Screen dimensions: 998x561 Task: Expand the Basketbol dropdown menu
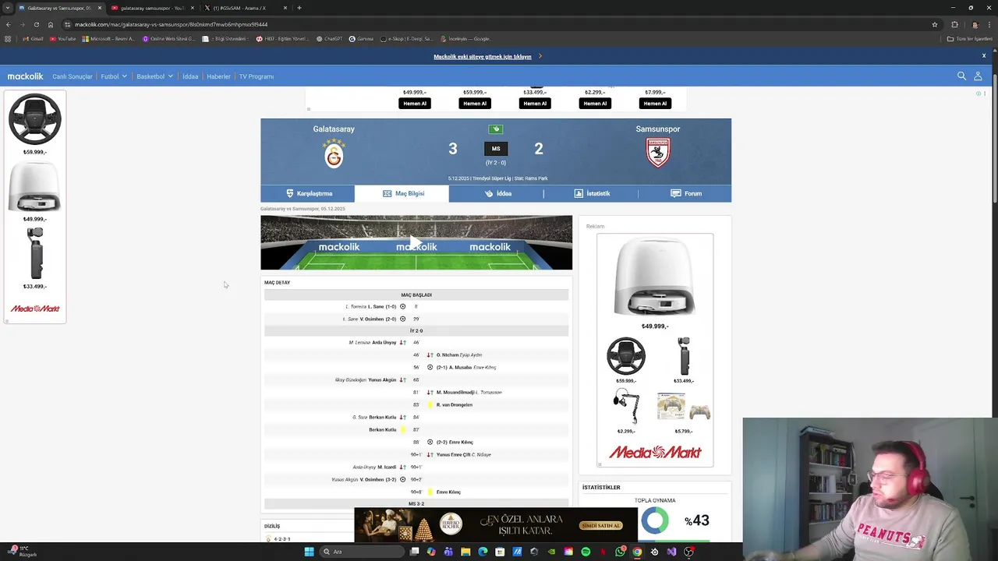coord(154,76)
